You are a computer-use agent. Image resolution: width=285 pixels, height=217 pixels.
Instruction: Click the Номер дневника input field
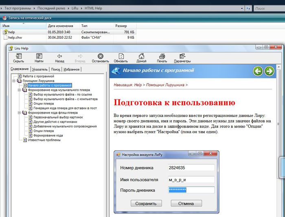191,168
